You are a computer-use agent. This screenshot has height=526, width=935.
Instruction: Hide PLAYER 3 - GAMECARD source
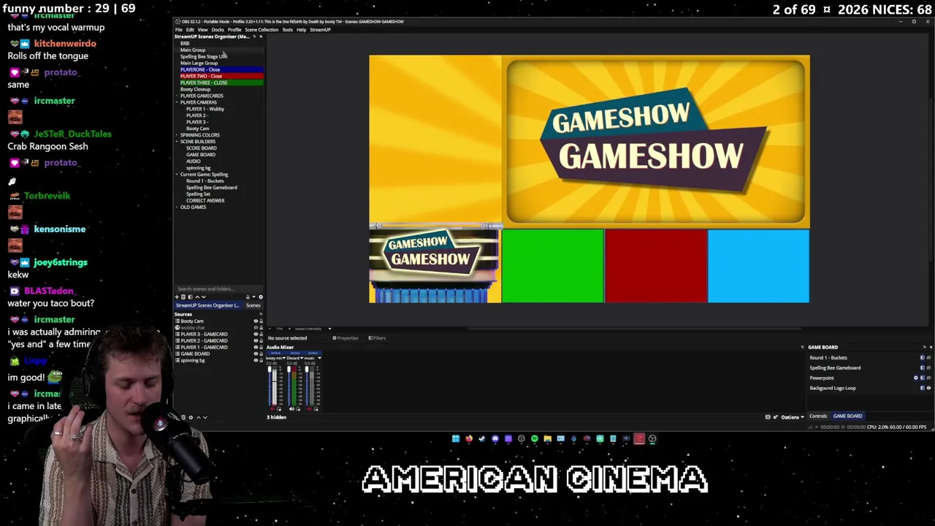pyautogui.click(x=256, y=334)
